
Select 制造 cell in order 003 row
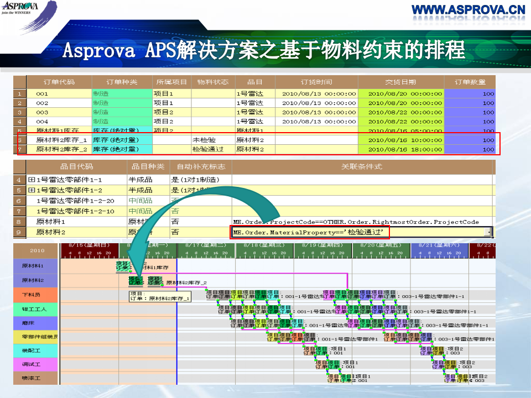pos(122,112)
